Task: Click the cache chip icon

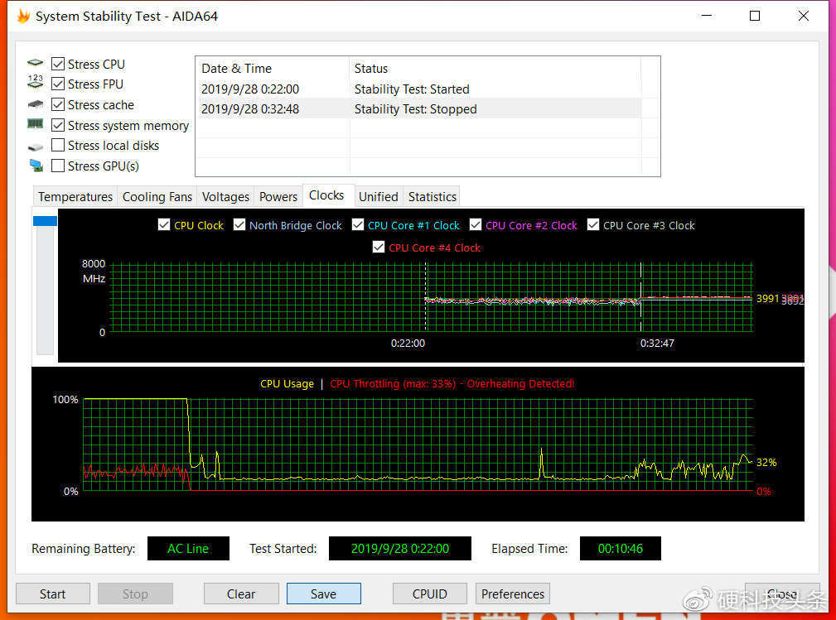Action: click(35, 104)
